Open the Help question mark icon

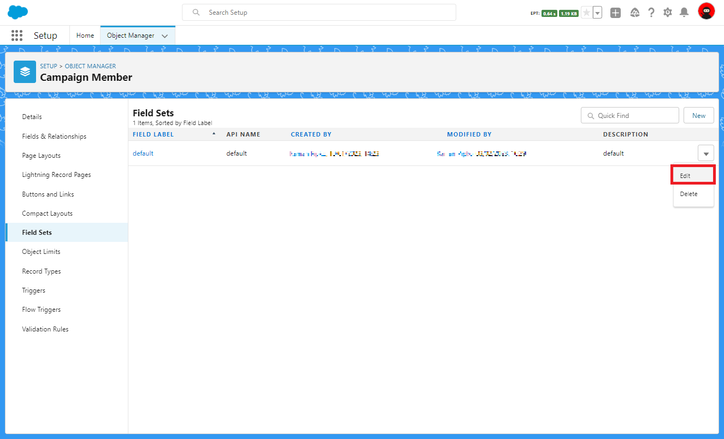pos(651,11)
